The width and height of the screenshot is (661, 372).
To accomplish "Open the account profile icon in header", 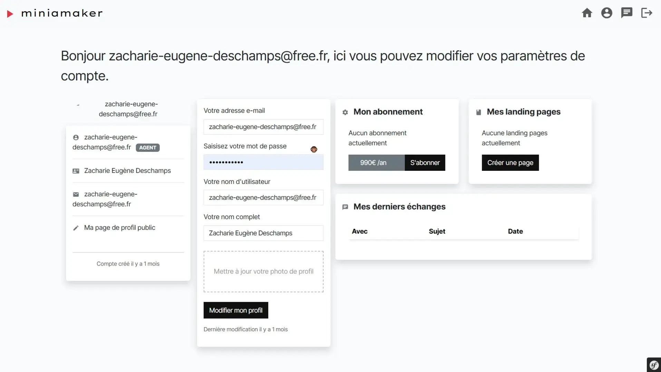I will [x=606, y=13].
